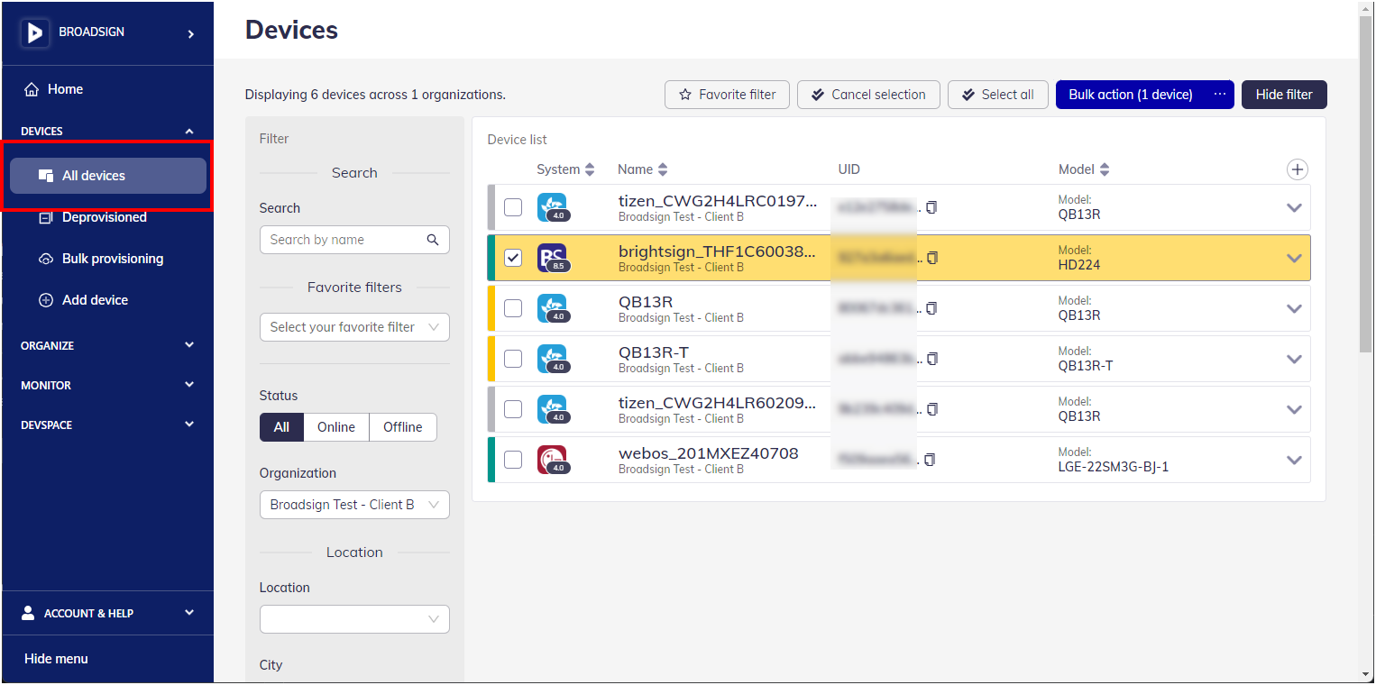
Task: Click Bulk action (1 device) button
Action: click(x=1131, y=95)
